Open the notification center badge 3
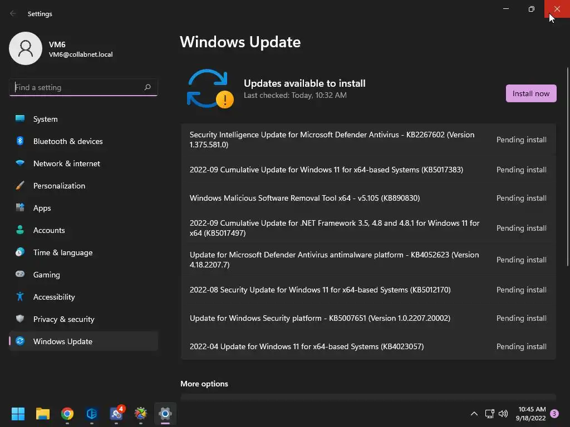The width and height of the screenshot is (570, 427). pyautogui.click(x=554, y=414)
